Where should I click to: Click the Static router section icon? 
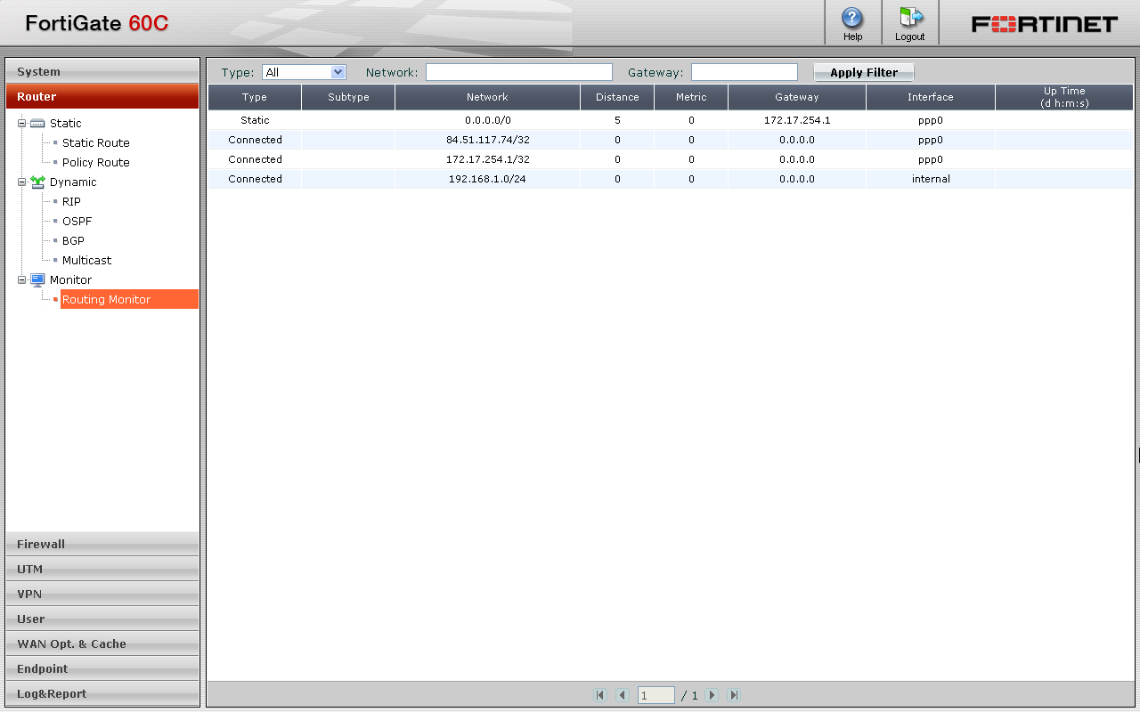[37, 123]
